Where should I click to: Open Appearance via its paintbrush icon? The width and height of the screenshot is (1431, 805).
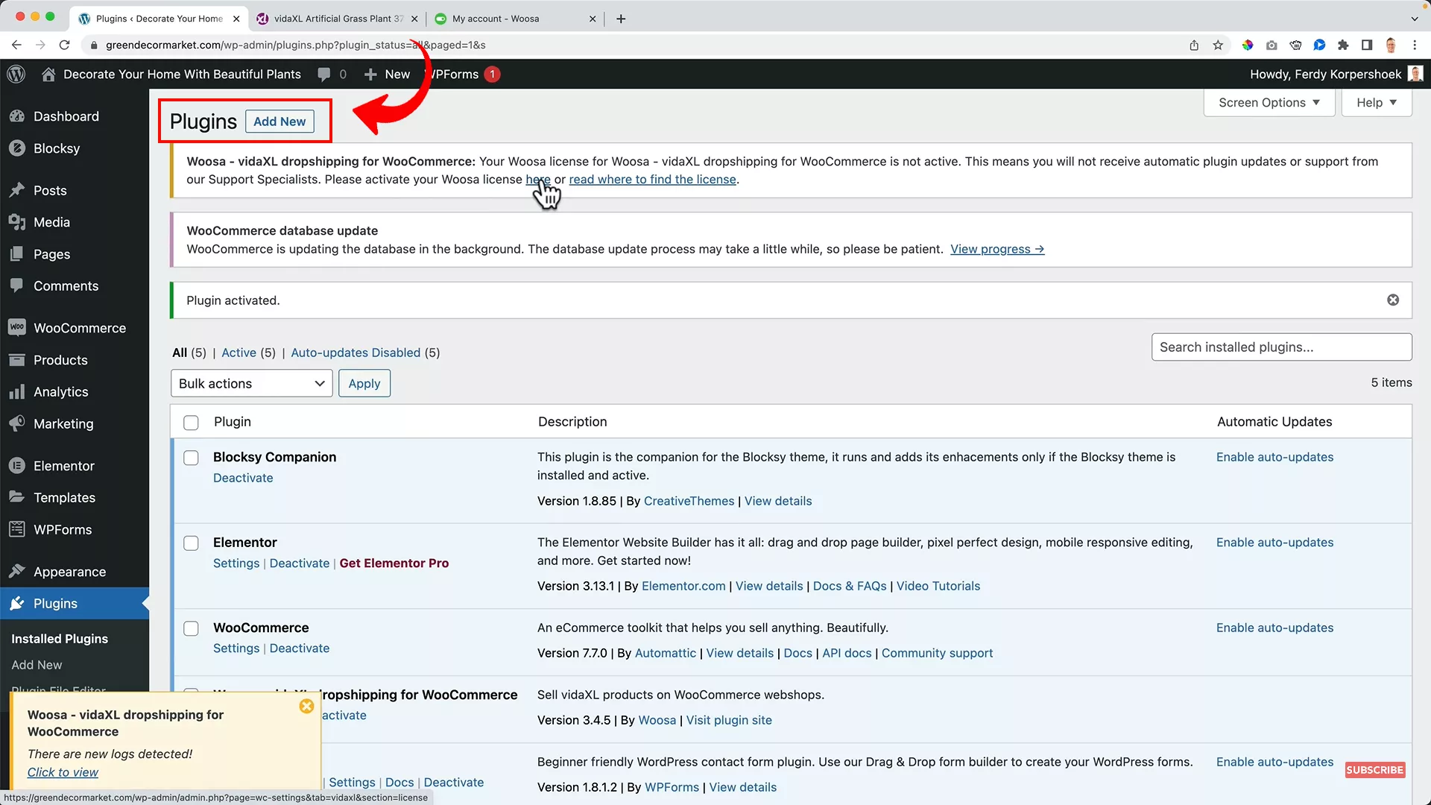click(16, 571)
